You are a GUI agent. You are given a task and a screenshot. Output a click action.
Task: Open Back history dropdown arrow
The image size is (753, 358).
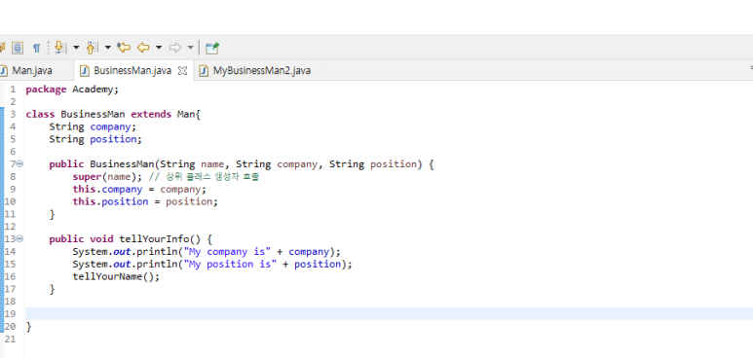(x=159, y=48)
